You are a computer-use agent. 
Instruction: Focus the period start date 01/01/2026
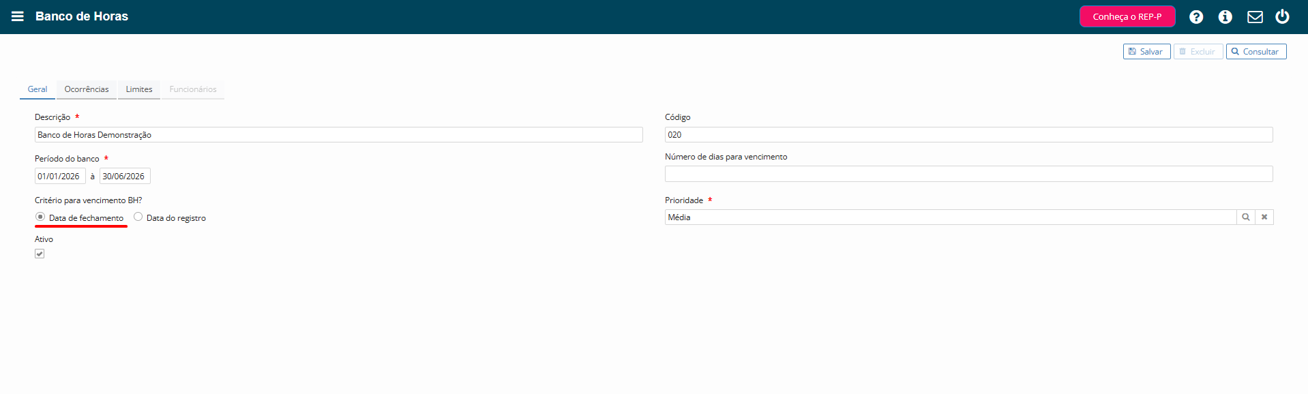tap(60, 177)
